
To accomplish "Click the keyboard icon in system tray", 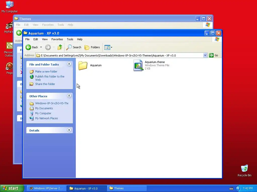I will tap(231, 188).
